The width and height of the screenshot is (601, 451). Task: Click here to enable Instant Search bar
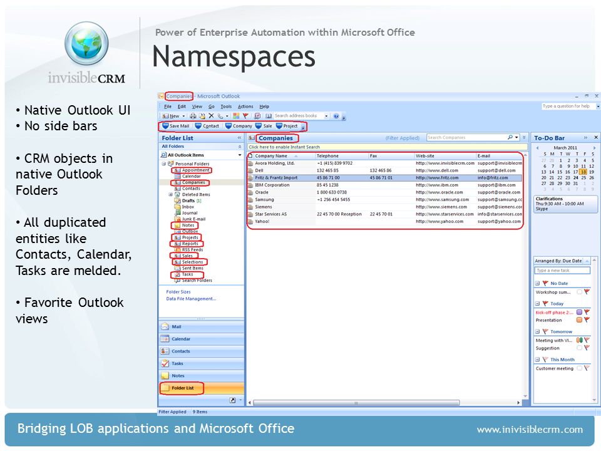387,147
